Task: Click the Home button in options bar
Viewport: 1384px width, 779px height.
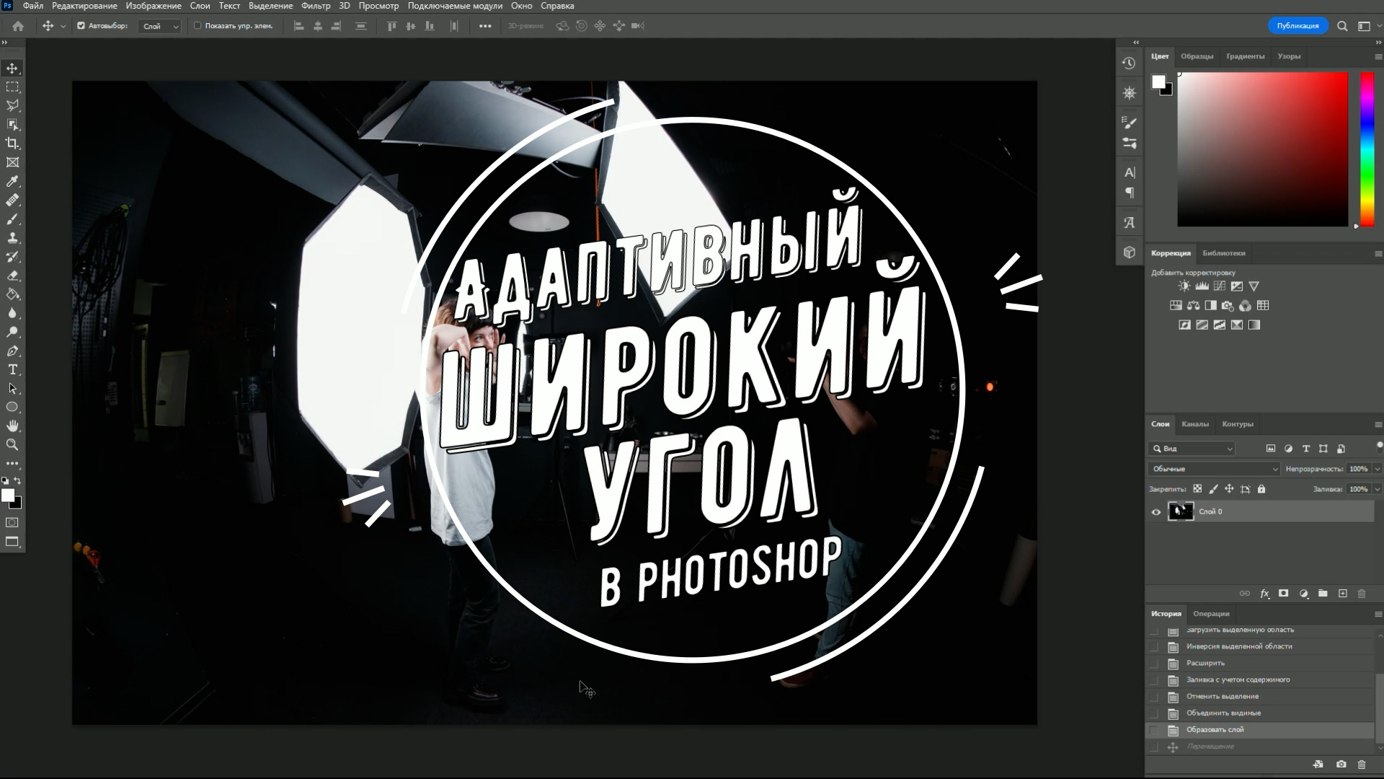Action: pos(18,26)
